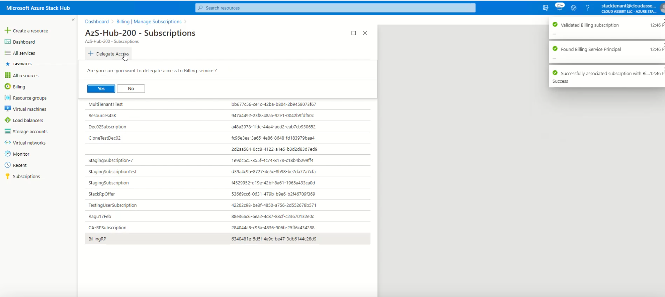Open the Virtual machines monitor icon
The height and width of the screenshot is (297, 665).
7,109
